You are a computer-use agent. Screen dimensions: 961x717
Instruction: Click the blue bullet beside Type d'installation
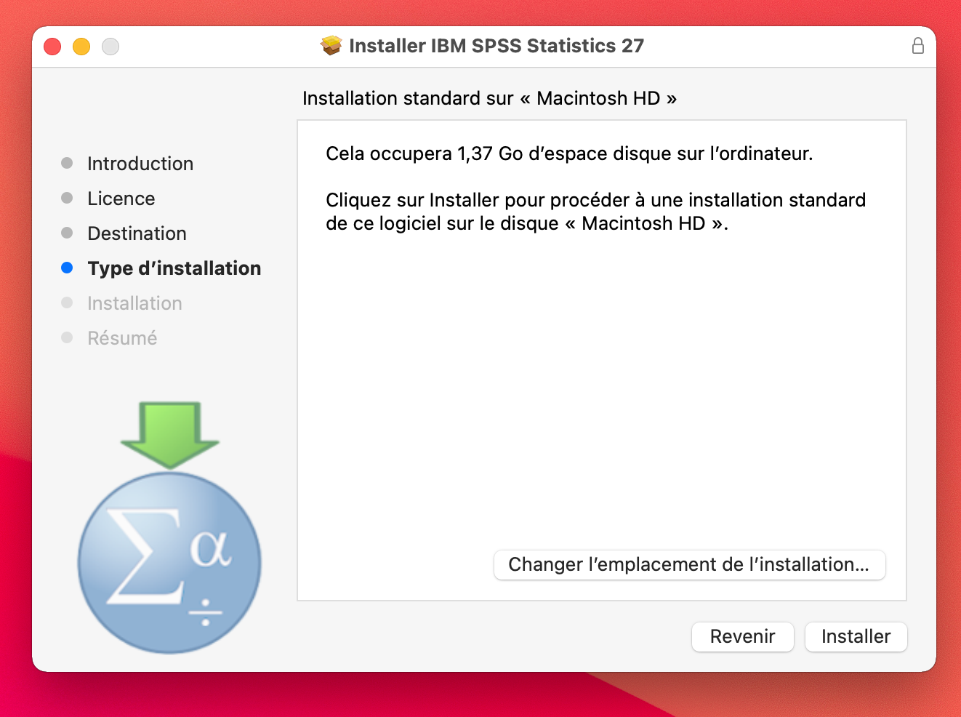(x=67, y=268)
